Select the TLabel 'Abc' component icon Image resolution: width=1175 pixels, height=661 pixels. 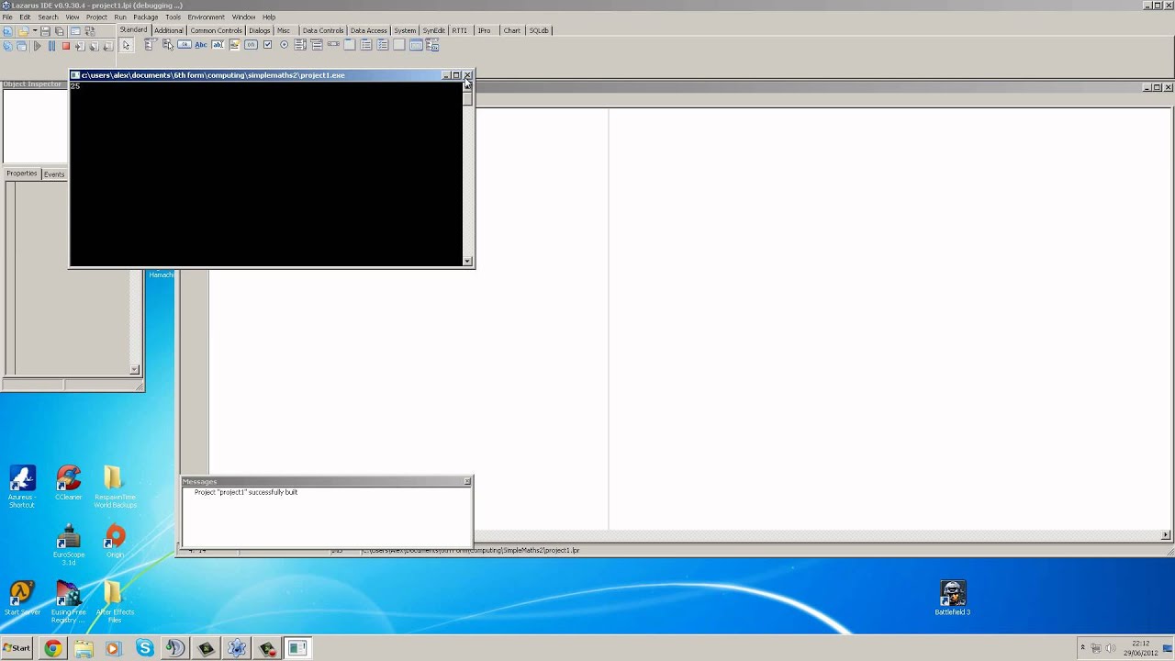[200, 45]
